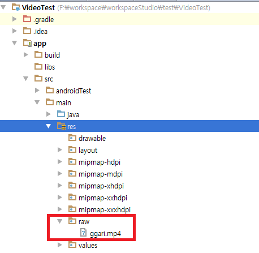This screenshot has width=259, height=253.
Task: Select the mipmap-hdpi label
Action: pos(100,162)
